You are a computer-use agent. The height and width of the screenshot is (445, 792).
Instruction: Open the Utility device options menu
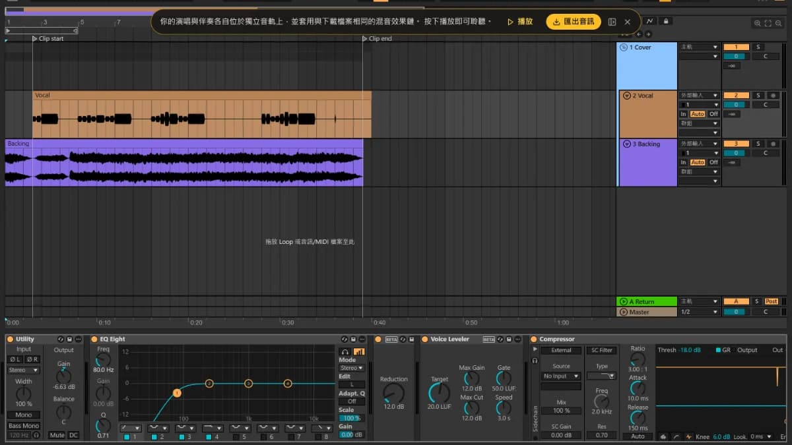(x=79, y=340)
